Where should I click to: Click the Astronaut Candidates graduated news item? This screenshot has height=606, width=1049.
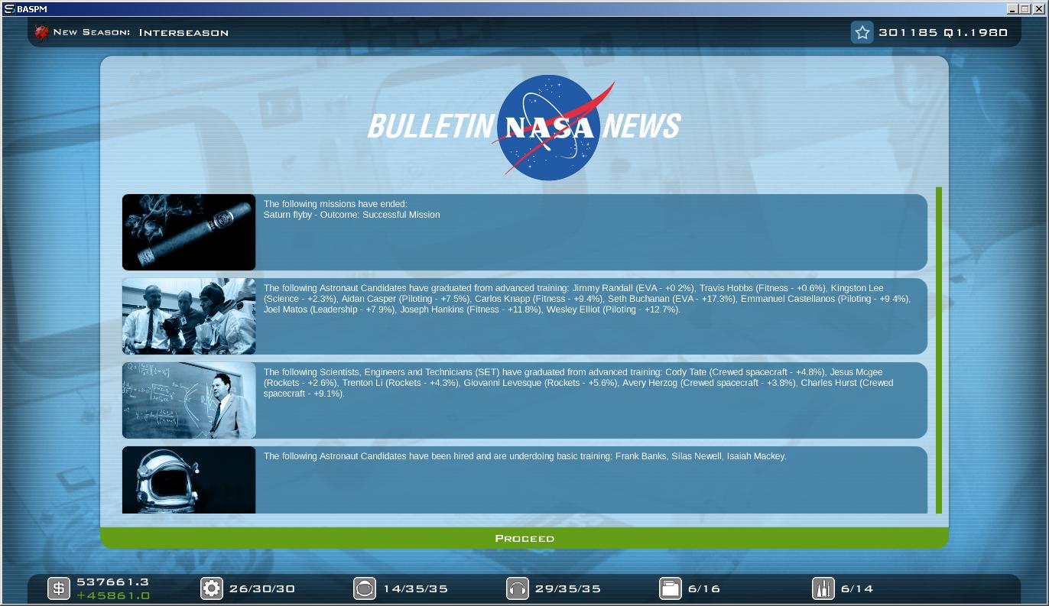[x=524, y=316]
